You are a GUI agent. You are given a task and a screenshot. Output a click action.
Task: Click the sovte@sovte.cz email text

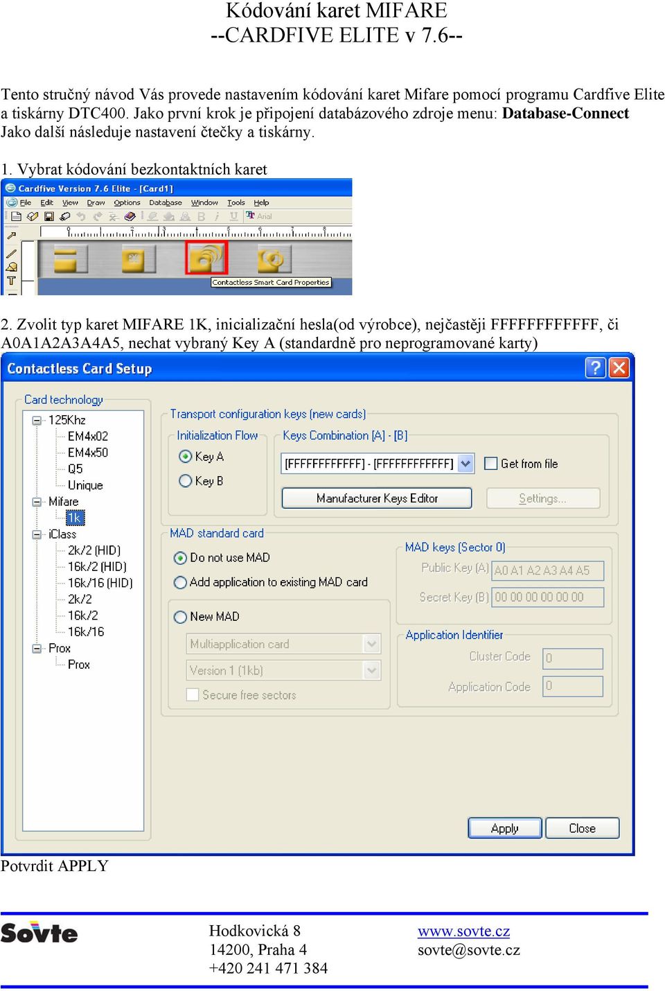tap(469, 950)
